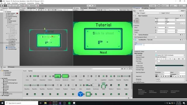Switch to the Lighting tab
Viewport: 187px width, 105px height.
145,8
